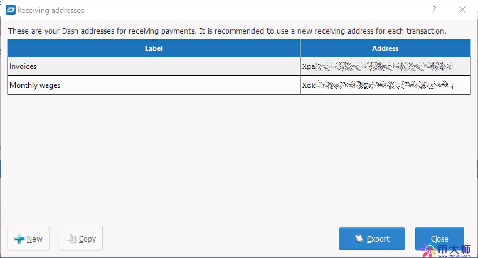478x258 pixels.
Task: Click the Dash logo in title bar
Action: click(x=10, y=10)
